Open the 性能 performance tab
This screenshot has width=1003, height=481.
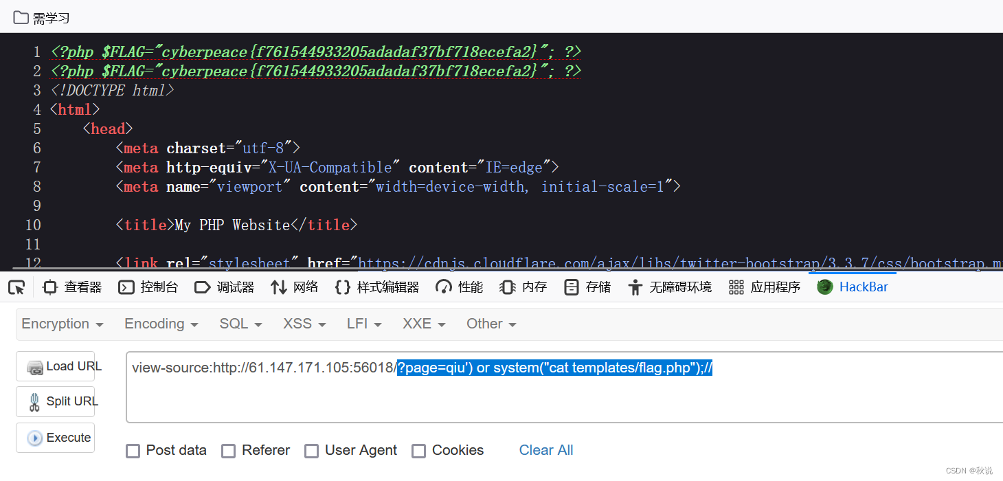point(460,287)
